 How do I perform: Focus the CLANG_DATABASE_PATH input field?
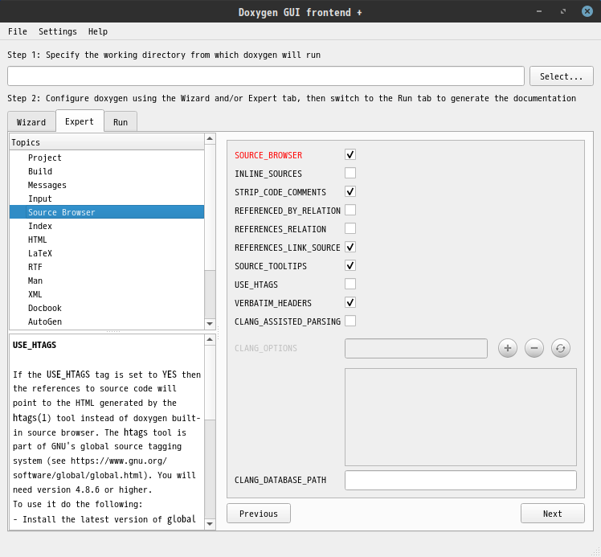click(x=460, y=480)
